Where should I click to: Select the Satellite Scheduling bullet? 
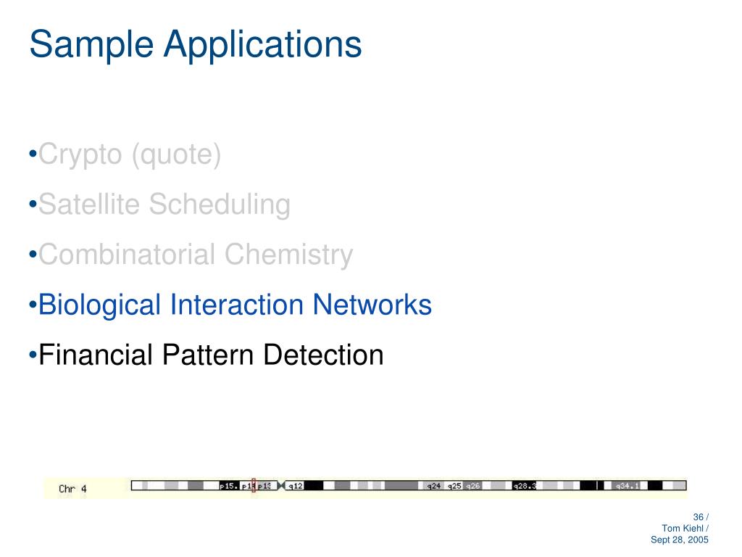[164, 205]
